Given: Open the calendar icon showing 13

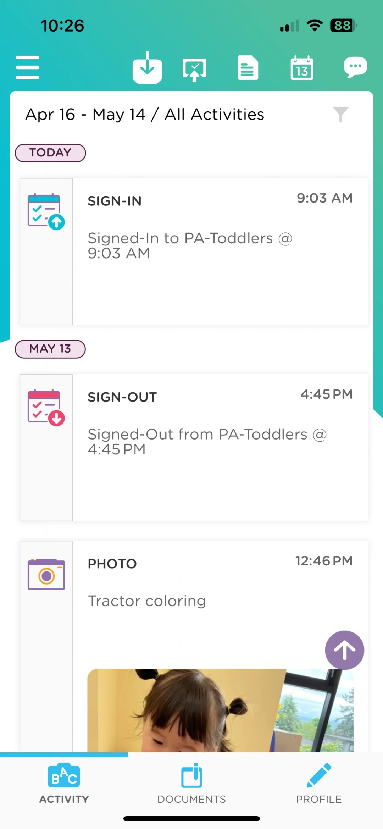Looking at the screenshot, I should 302,67.
